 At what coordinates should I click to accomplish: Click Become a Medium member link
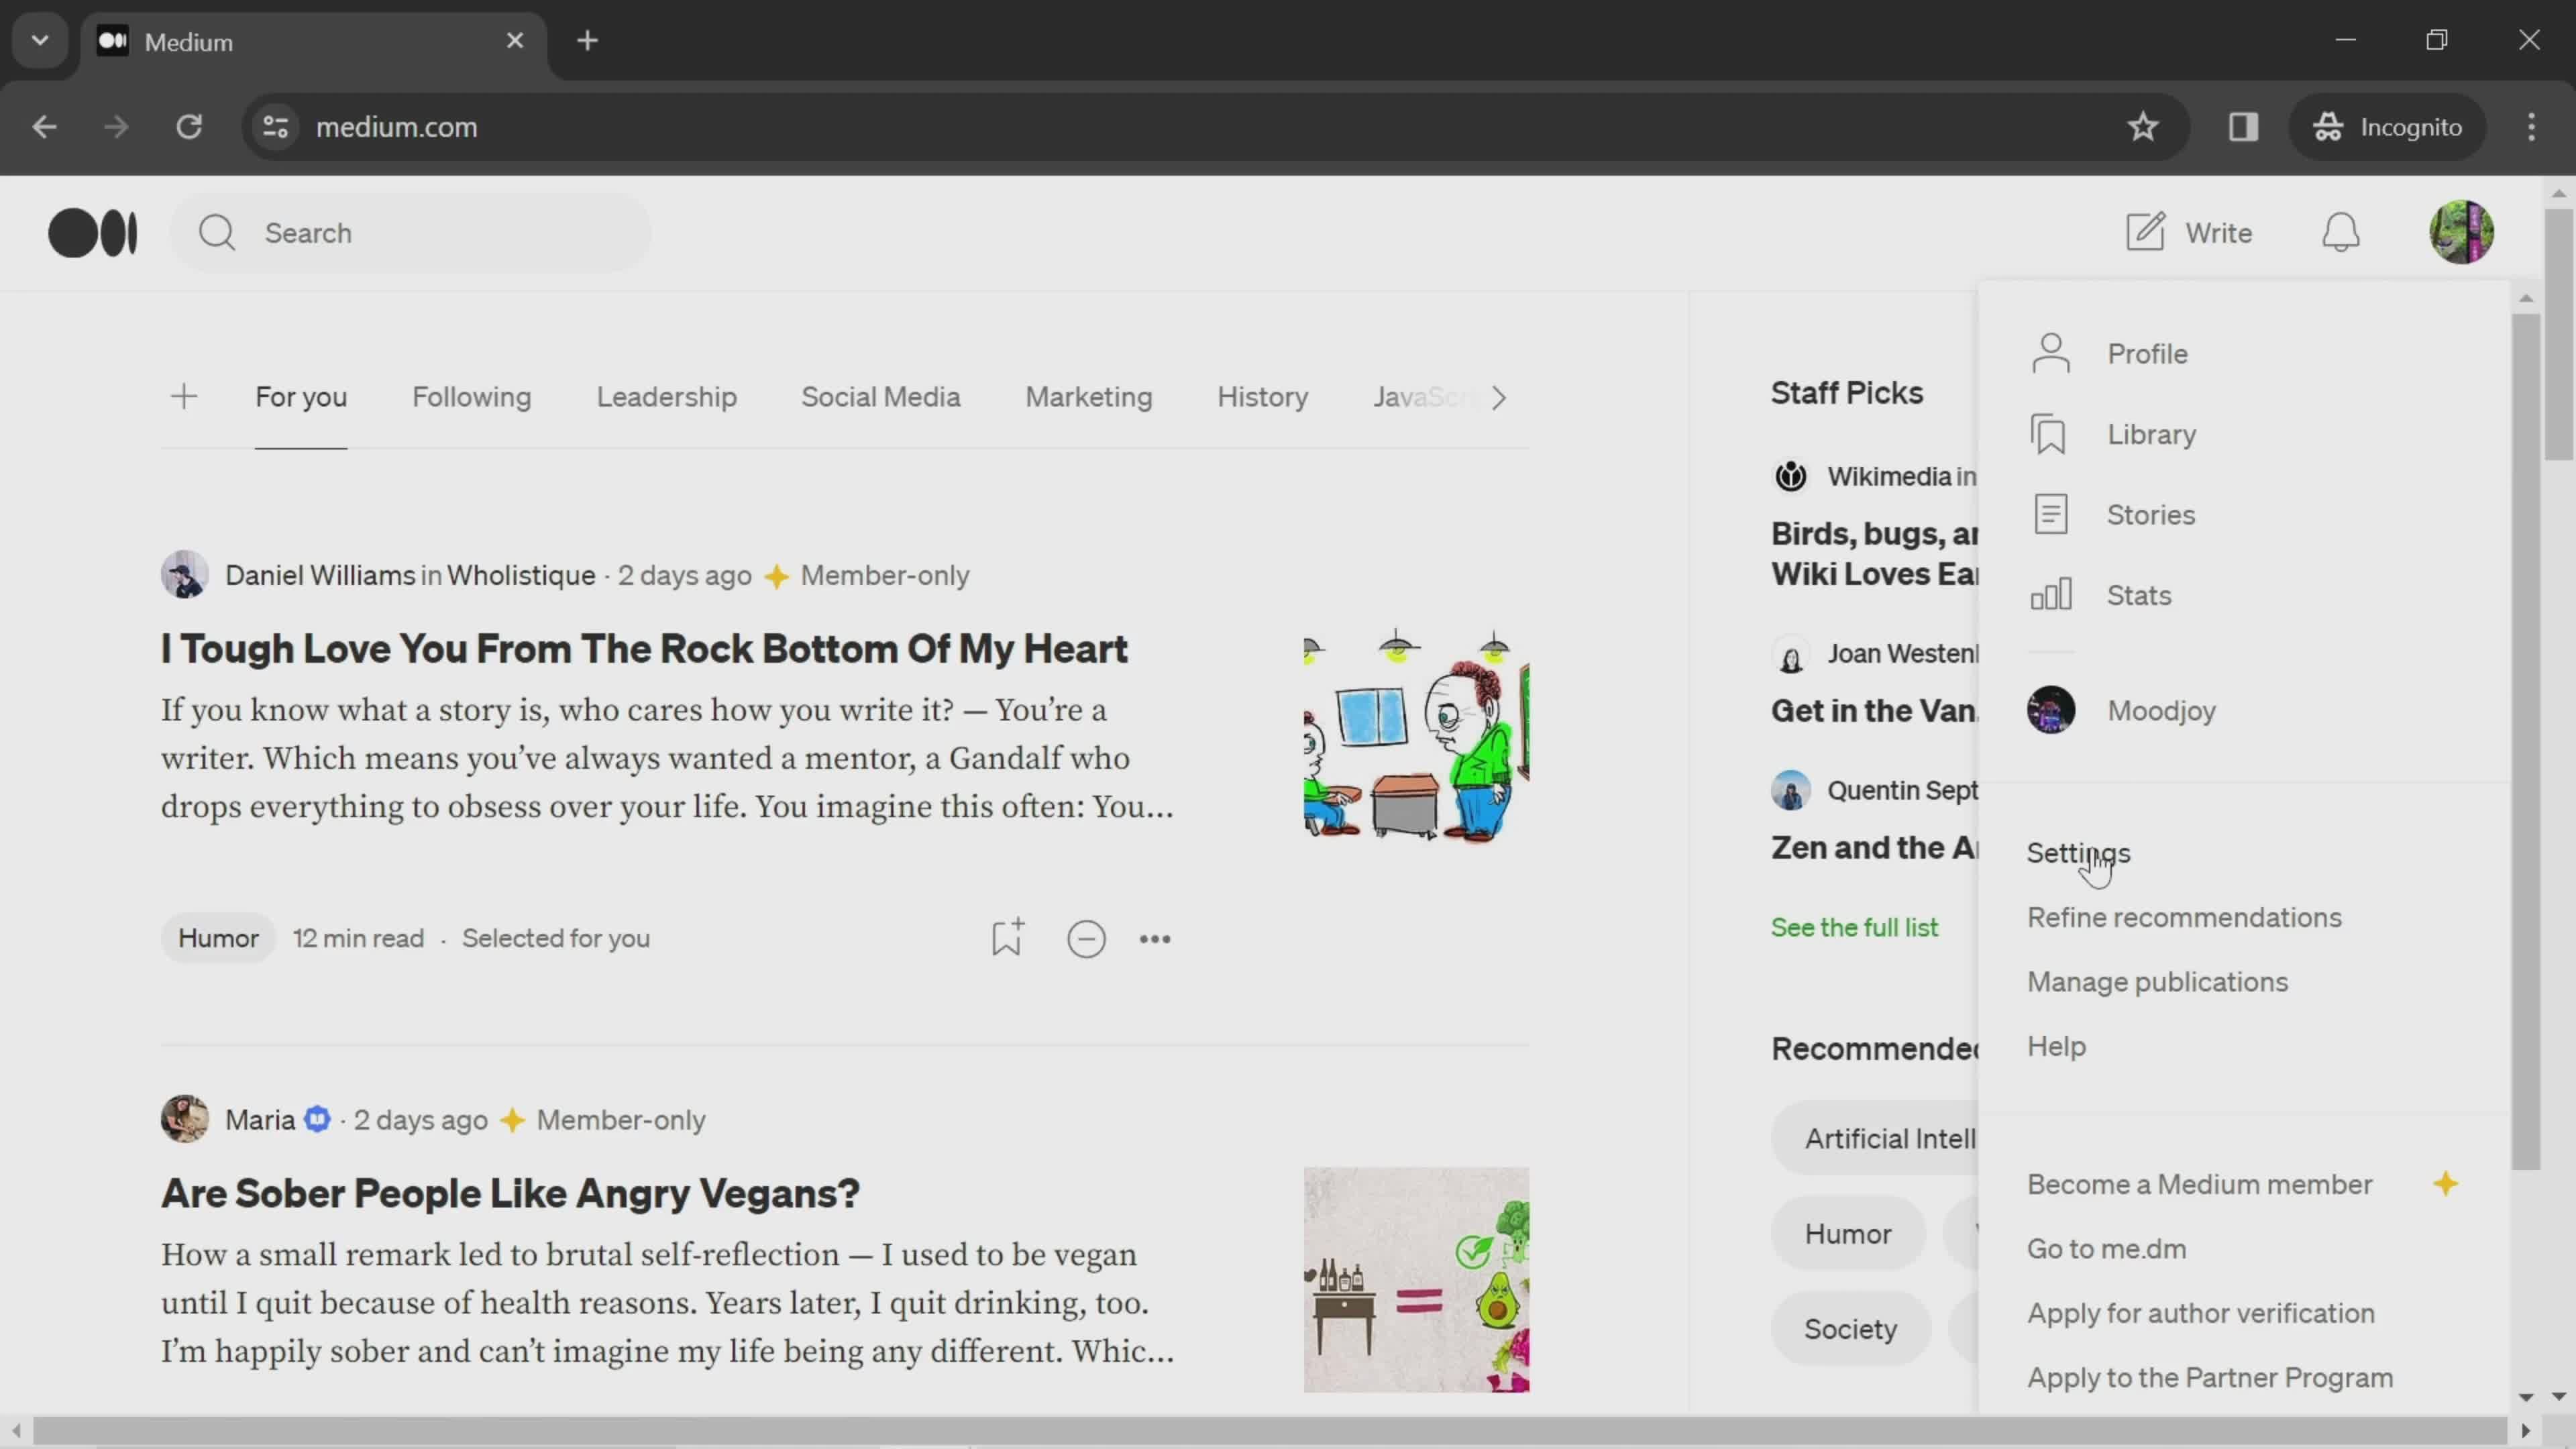click(2199, 1182)
